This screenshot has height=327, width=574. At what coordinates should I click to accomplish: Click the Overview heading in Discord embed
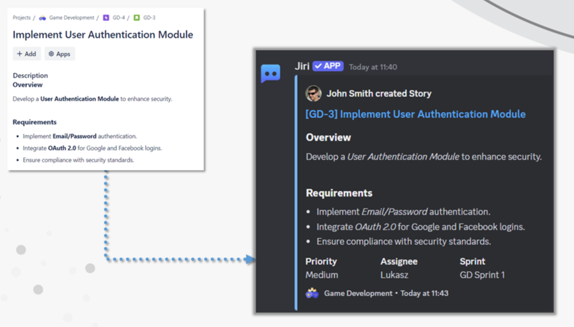click(x=328, y=137)
